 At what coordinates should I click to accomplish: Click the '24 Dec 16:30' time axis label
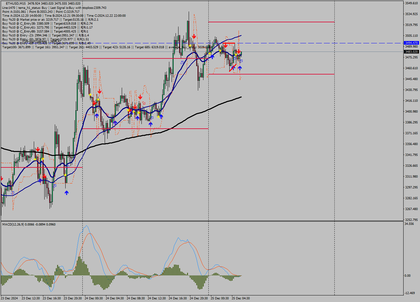(178, 298)
